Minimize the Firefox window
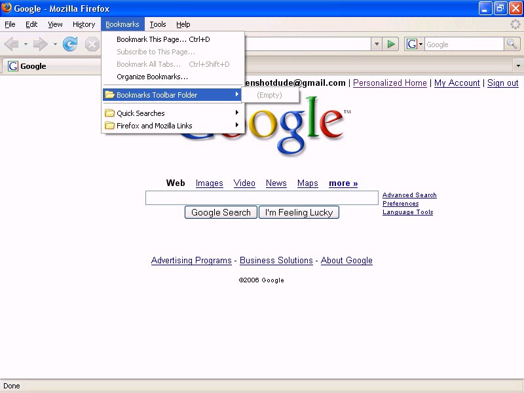Viewport: 524px width, 393px height. coord(485,9)
